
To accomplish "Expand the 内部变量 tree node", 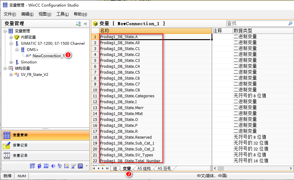I will tap(11, 37).
